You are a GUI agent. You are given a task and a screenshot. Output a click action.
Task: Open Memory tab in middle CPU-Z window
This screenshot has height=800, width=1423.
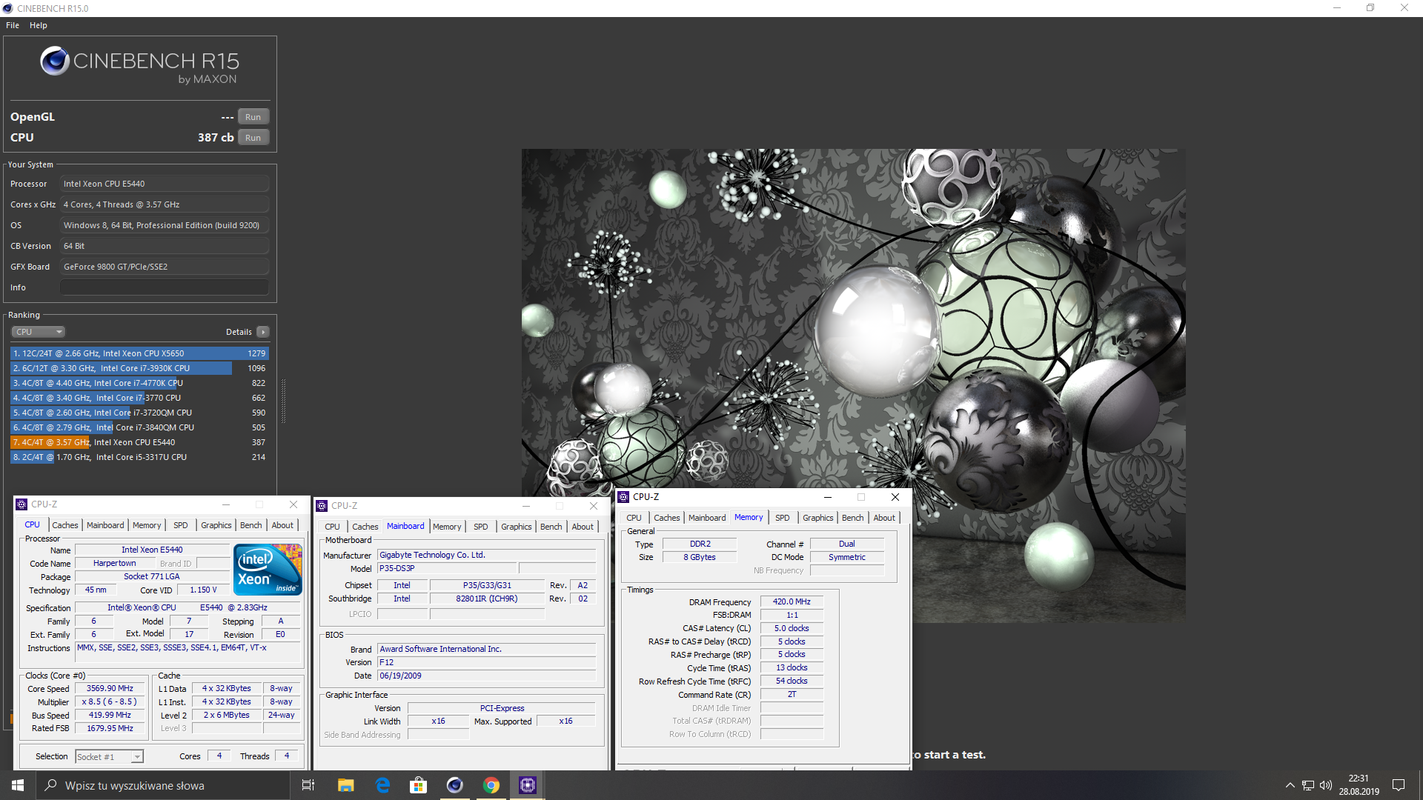[447, 527]
